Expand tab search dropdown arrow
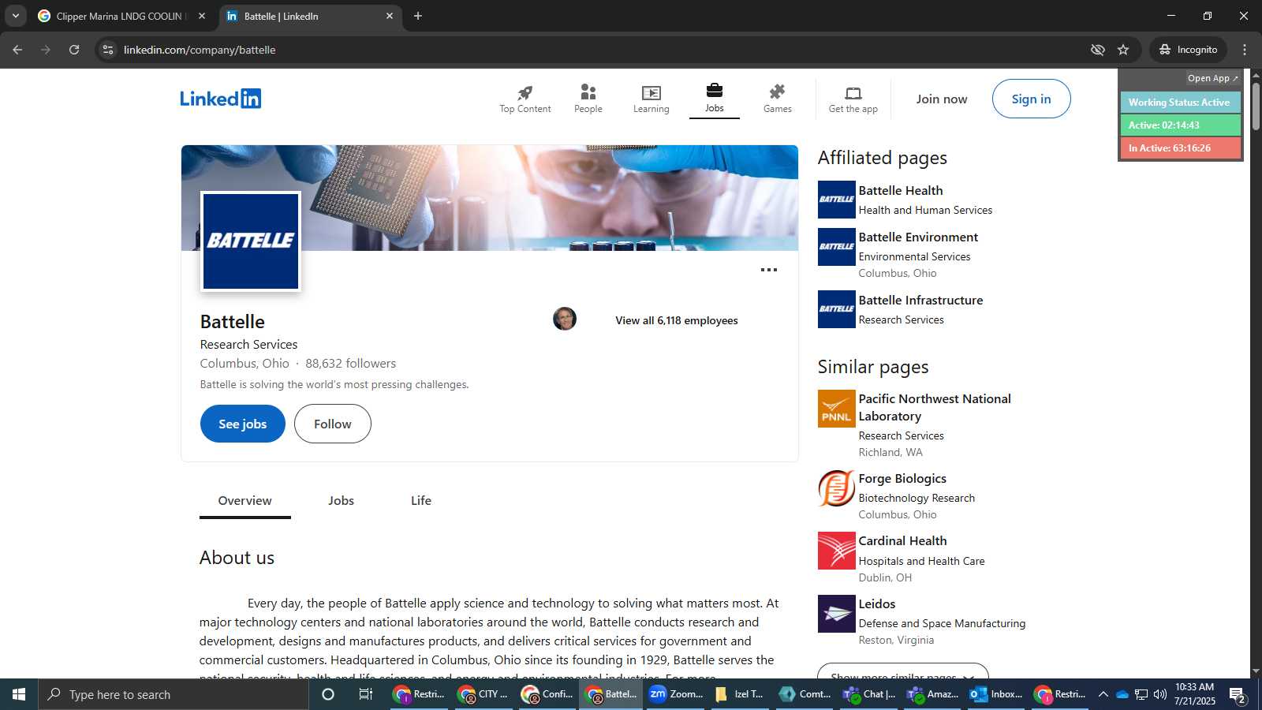This screenshot has height=710, width=1262. point(15,16)
